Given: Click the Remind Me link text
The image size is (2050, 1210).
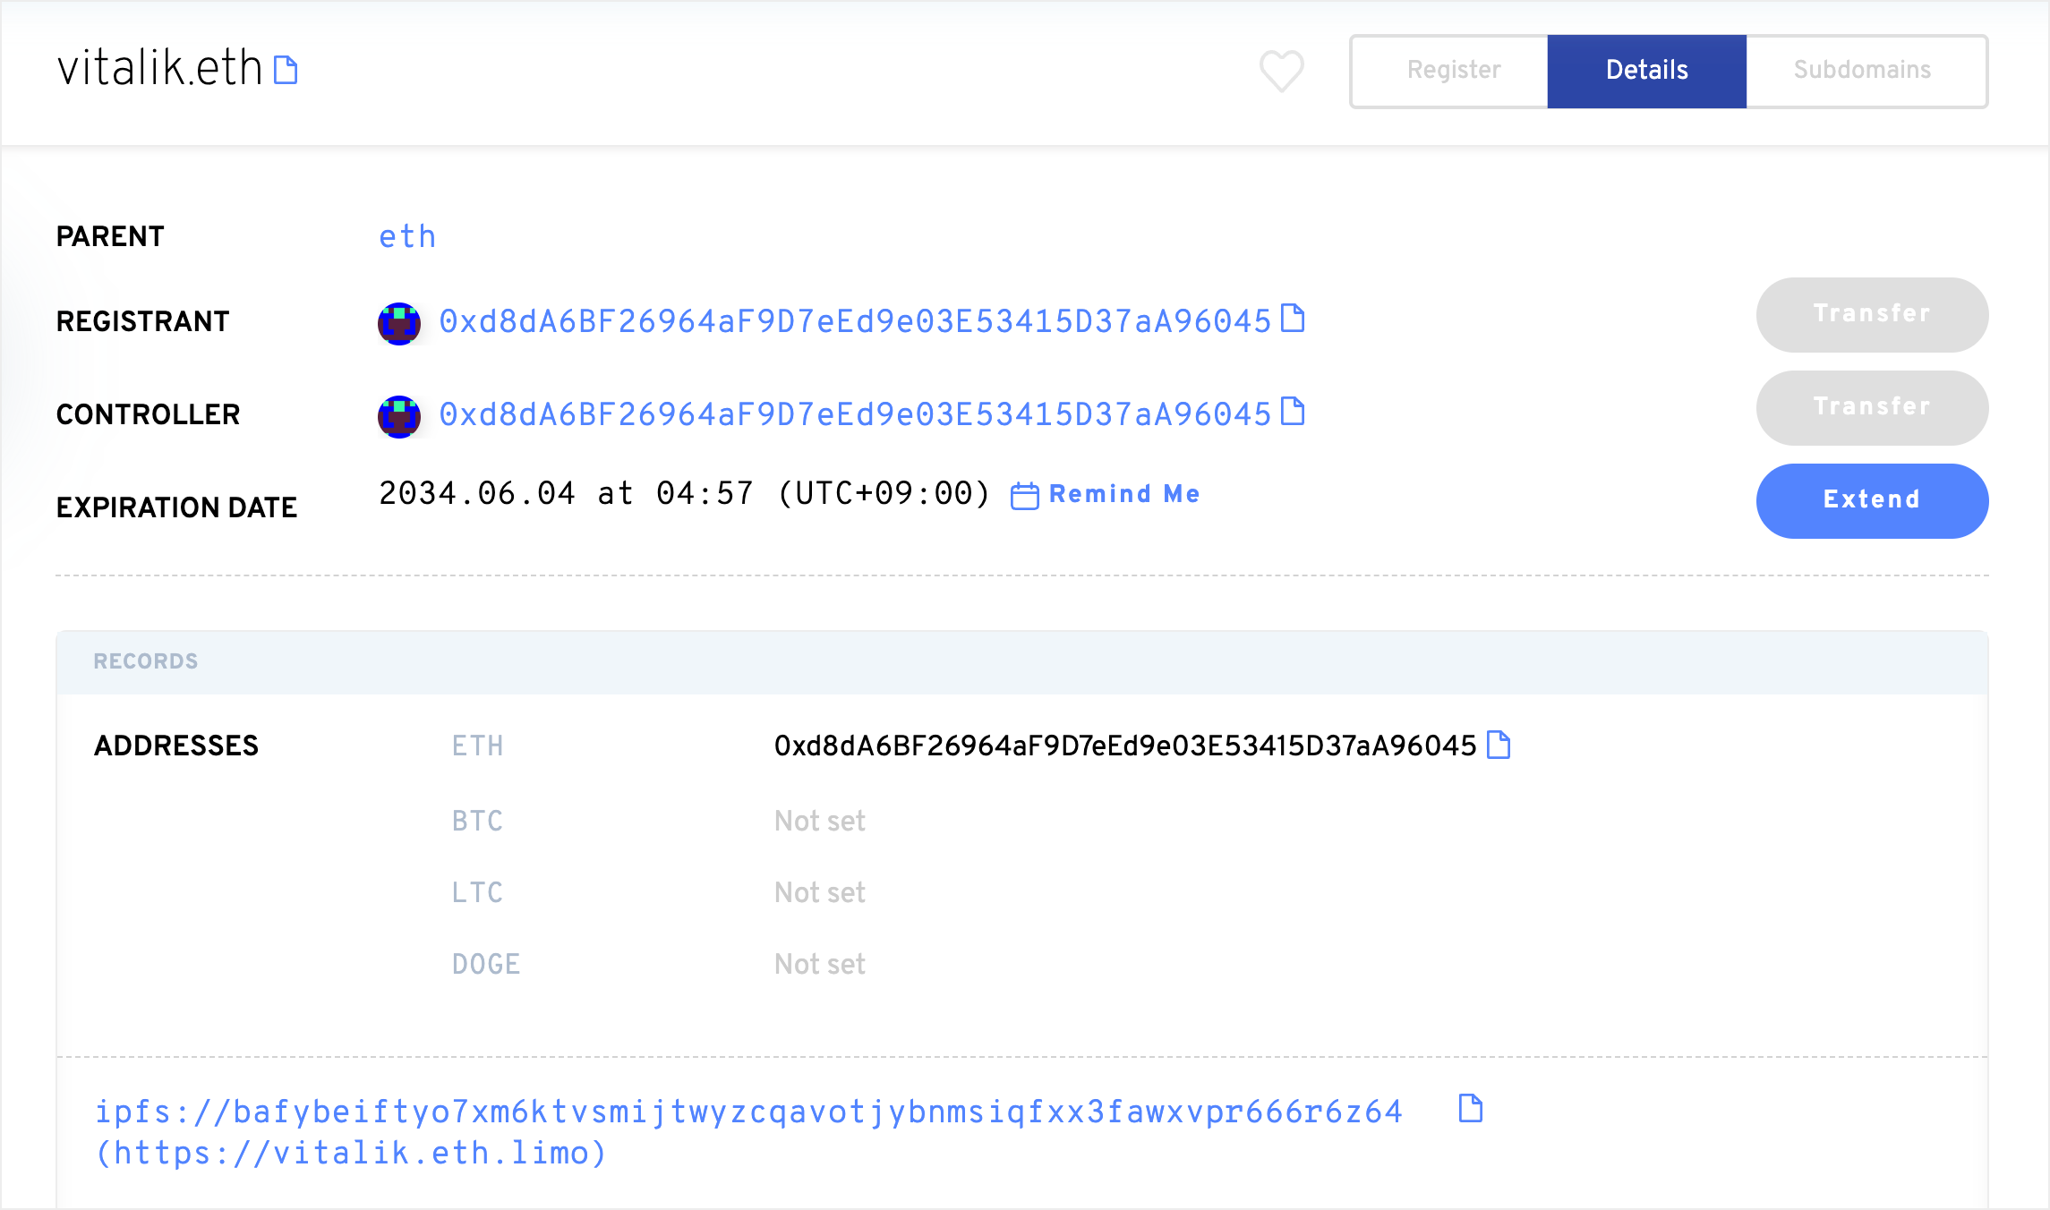Looking at the screenshot, I should [1124, 494].
